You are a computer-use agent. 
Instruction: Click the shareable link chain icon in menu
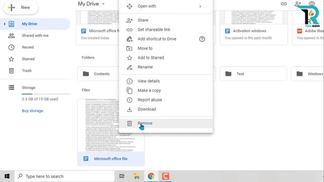[x=130, y=30]
